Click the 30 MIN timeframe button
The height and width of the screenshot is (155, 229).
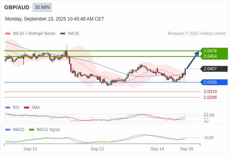pos(42,7)
